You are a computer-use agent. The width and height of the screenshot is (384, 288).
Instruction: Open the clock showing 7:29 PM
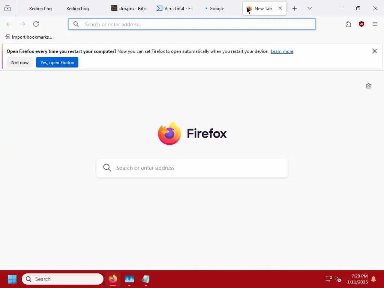coord(357,279)
